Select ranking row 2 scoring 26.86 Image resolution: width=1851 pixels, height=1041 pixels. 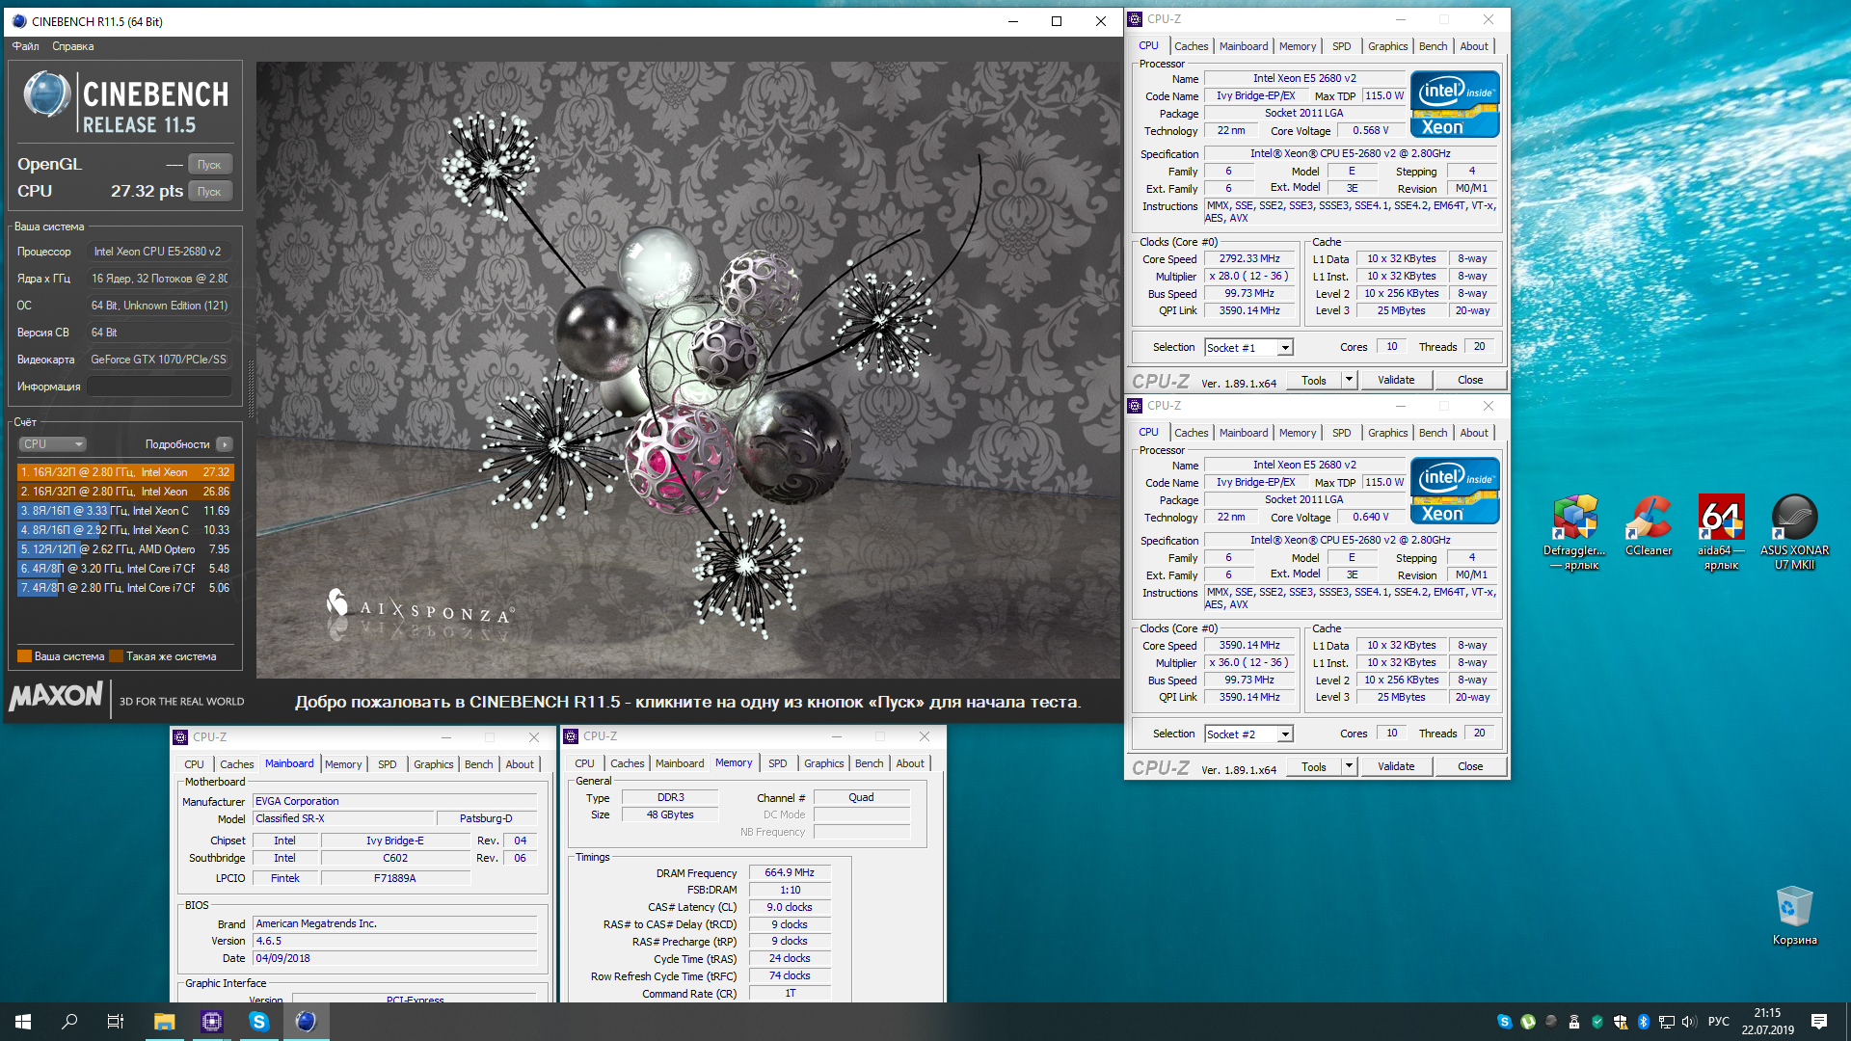(x=125, y=492)
